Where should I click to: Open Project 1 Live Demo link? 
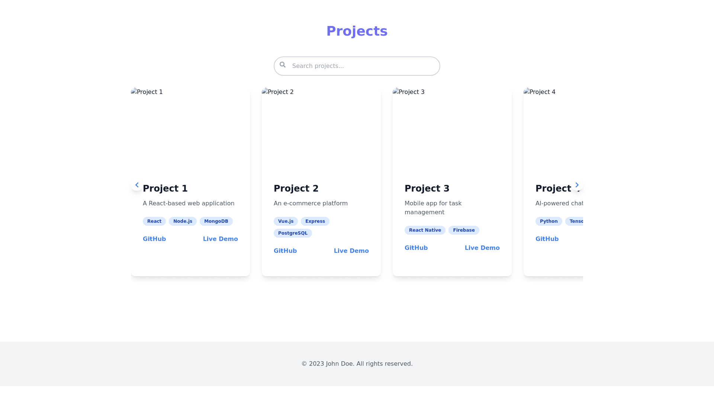point(220,239)
